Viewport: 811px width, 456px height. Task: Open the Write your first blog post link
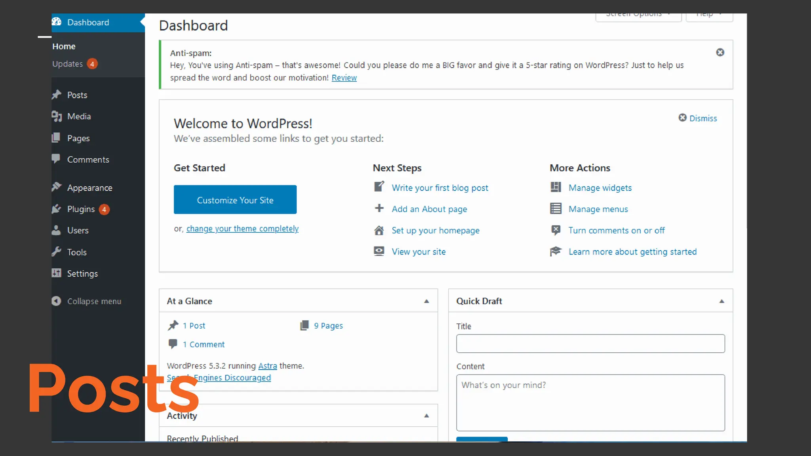(440, 188)
